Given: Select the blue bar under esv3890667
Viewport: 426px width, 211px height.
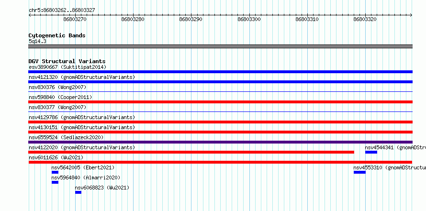Looking at the screenshot, I should pyautogui.click(x=220, y=72).
